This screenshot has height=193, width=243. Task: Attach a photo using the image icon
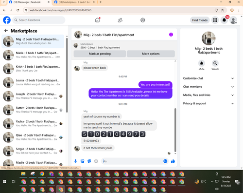83,161
